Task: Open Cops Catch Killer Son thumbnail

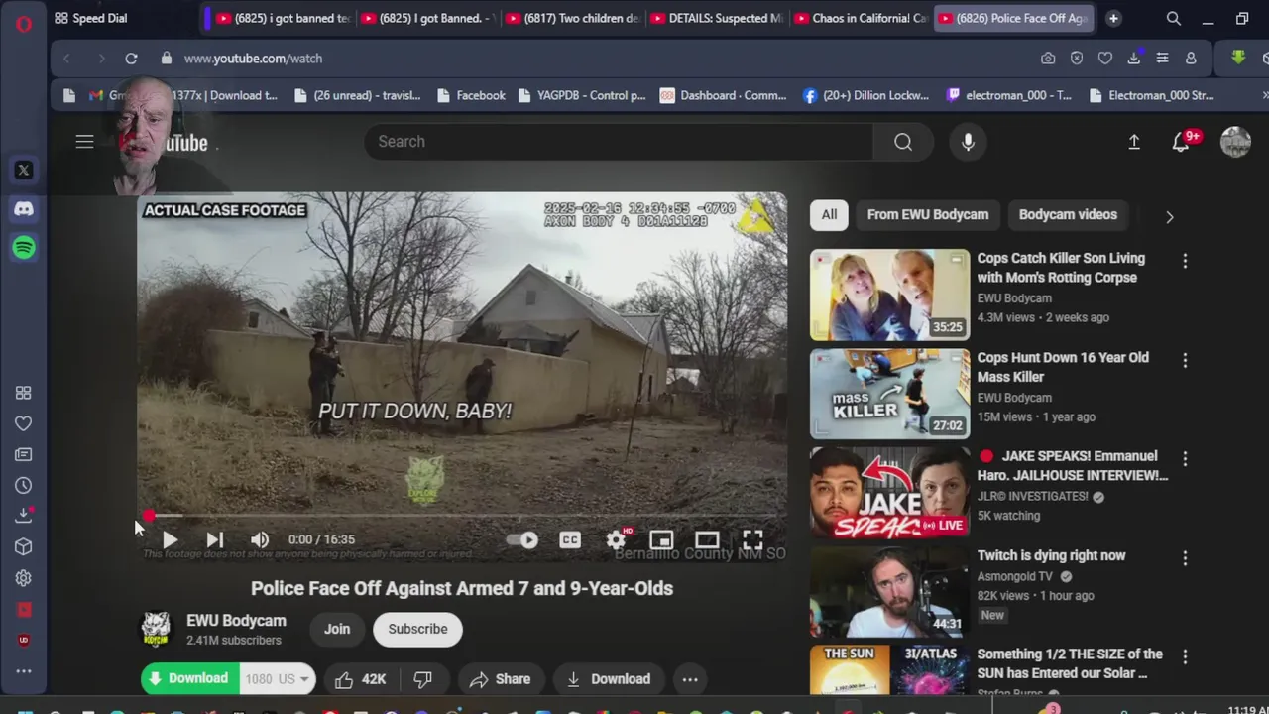Action: pyautogui.click(x=889, y=295)
